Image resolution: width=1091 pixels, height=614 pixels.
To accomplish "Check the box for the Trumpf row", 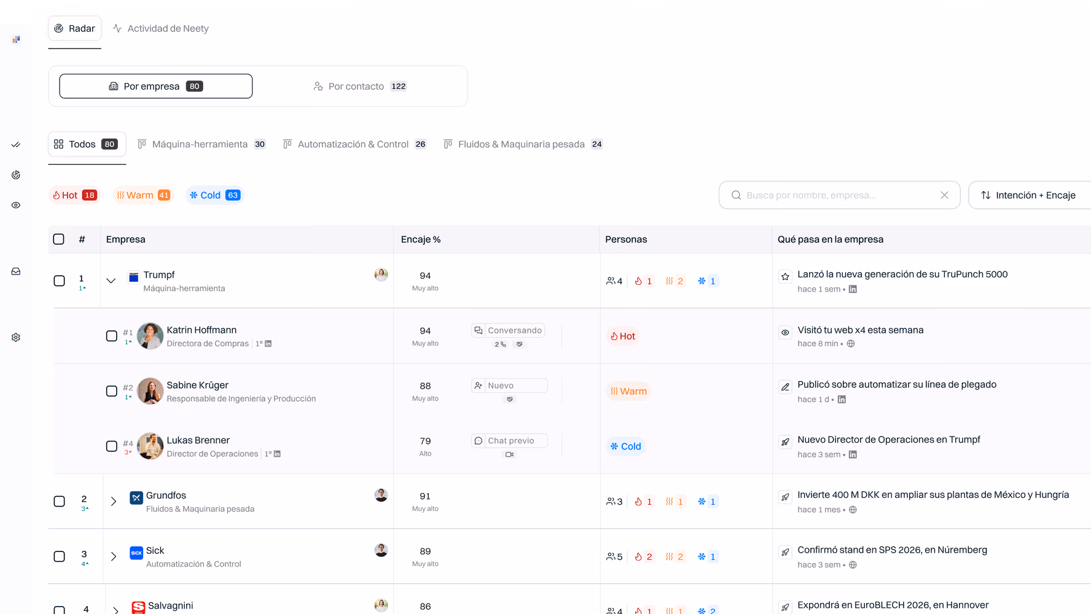I will (x=60, y=281).
